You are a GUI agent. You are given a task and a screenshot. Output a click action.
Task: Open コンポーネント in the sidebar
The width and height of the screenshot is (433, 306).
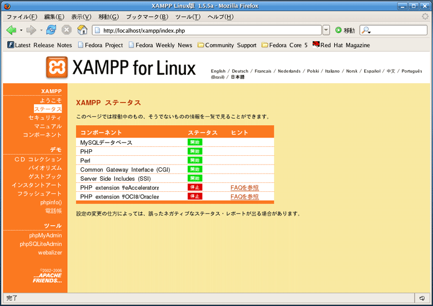coord(42,135)
